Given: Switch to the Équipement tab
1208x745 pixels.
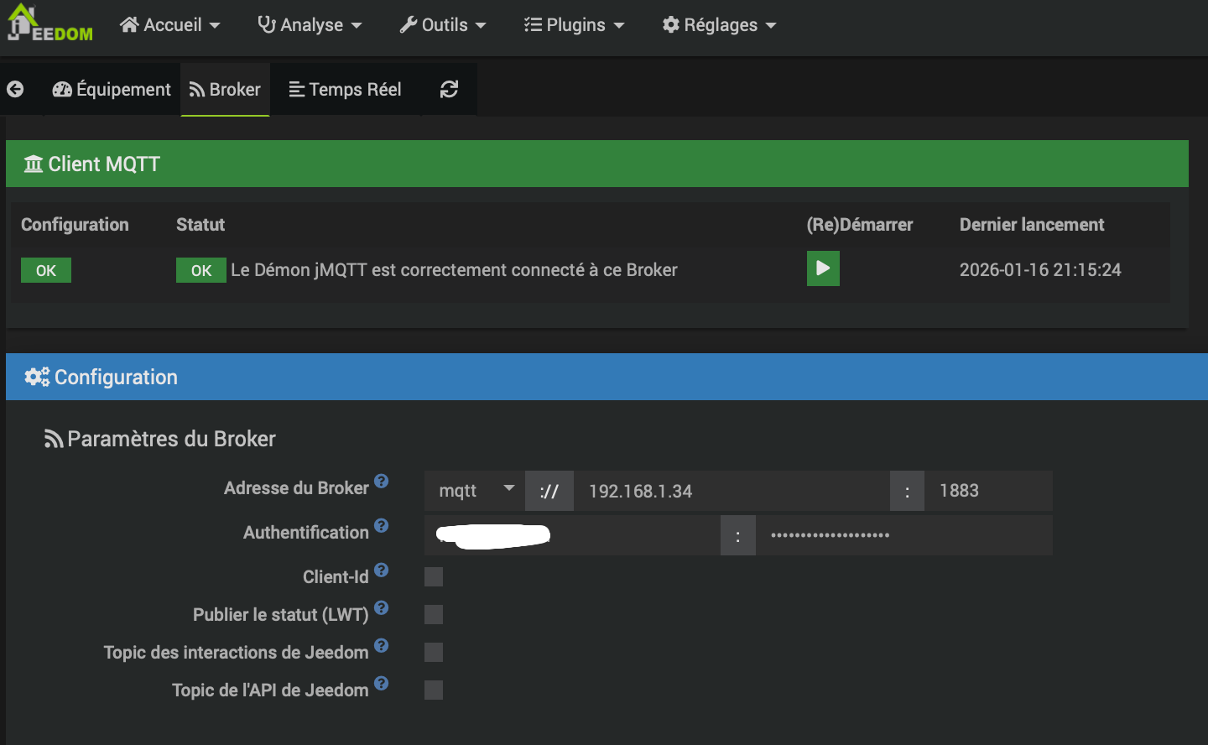Looking at the screenshot, I should (x=112, y=89).
